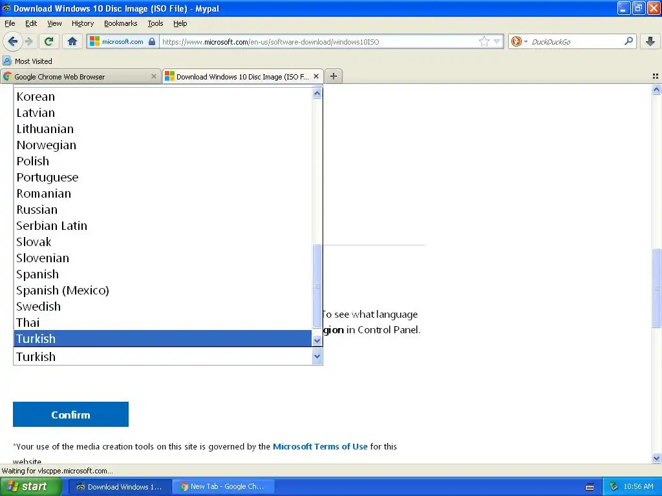
Task: Open the Microsoft Terms of Use link
Action: [320, 446]
